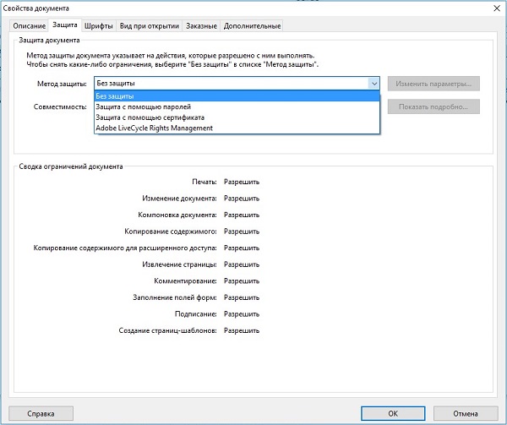Click Копирование содержимого для расширенного доступа label
Screen dimensions: 507x425
125,248
